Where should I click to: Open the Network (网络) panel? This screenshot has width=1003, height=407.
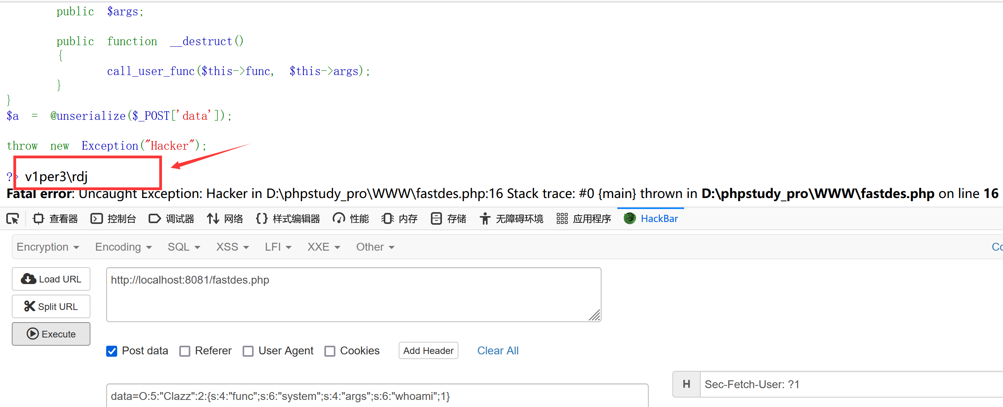pyautogui.click(x=225, y=218)
